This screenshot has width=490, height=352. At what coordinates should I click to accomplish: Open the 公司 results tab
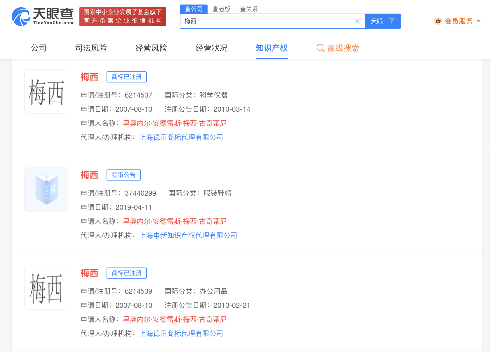tap(39, 48)
